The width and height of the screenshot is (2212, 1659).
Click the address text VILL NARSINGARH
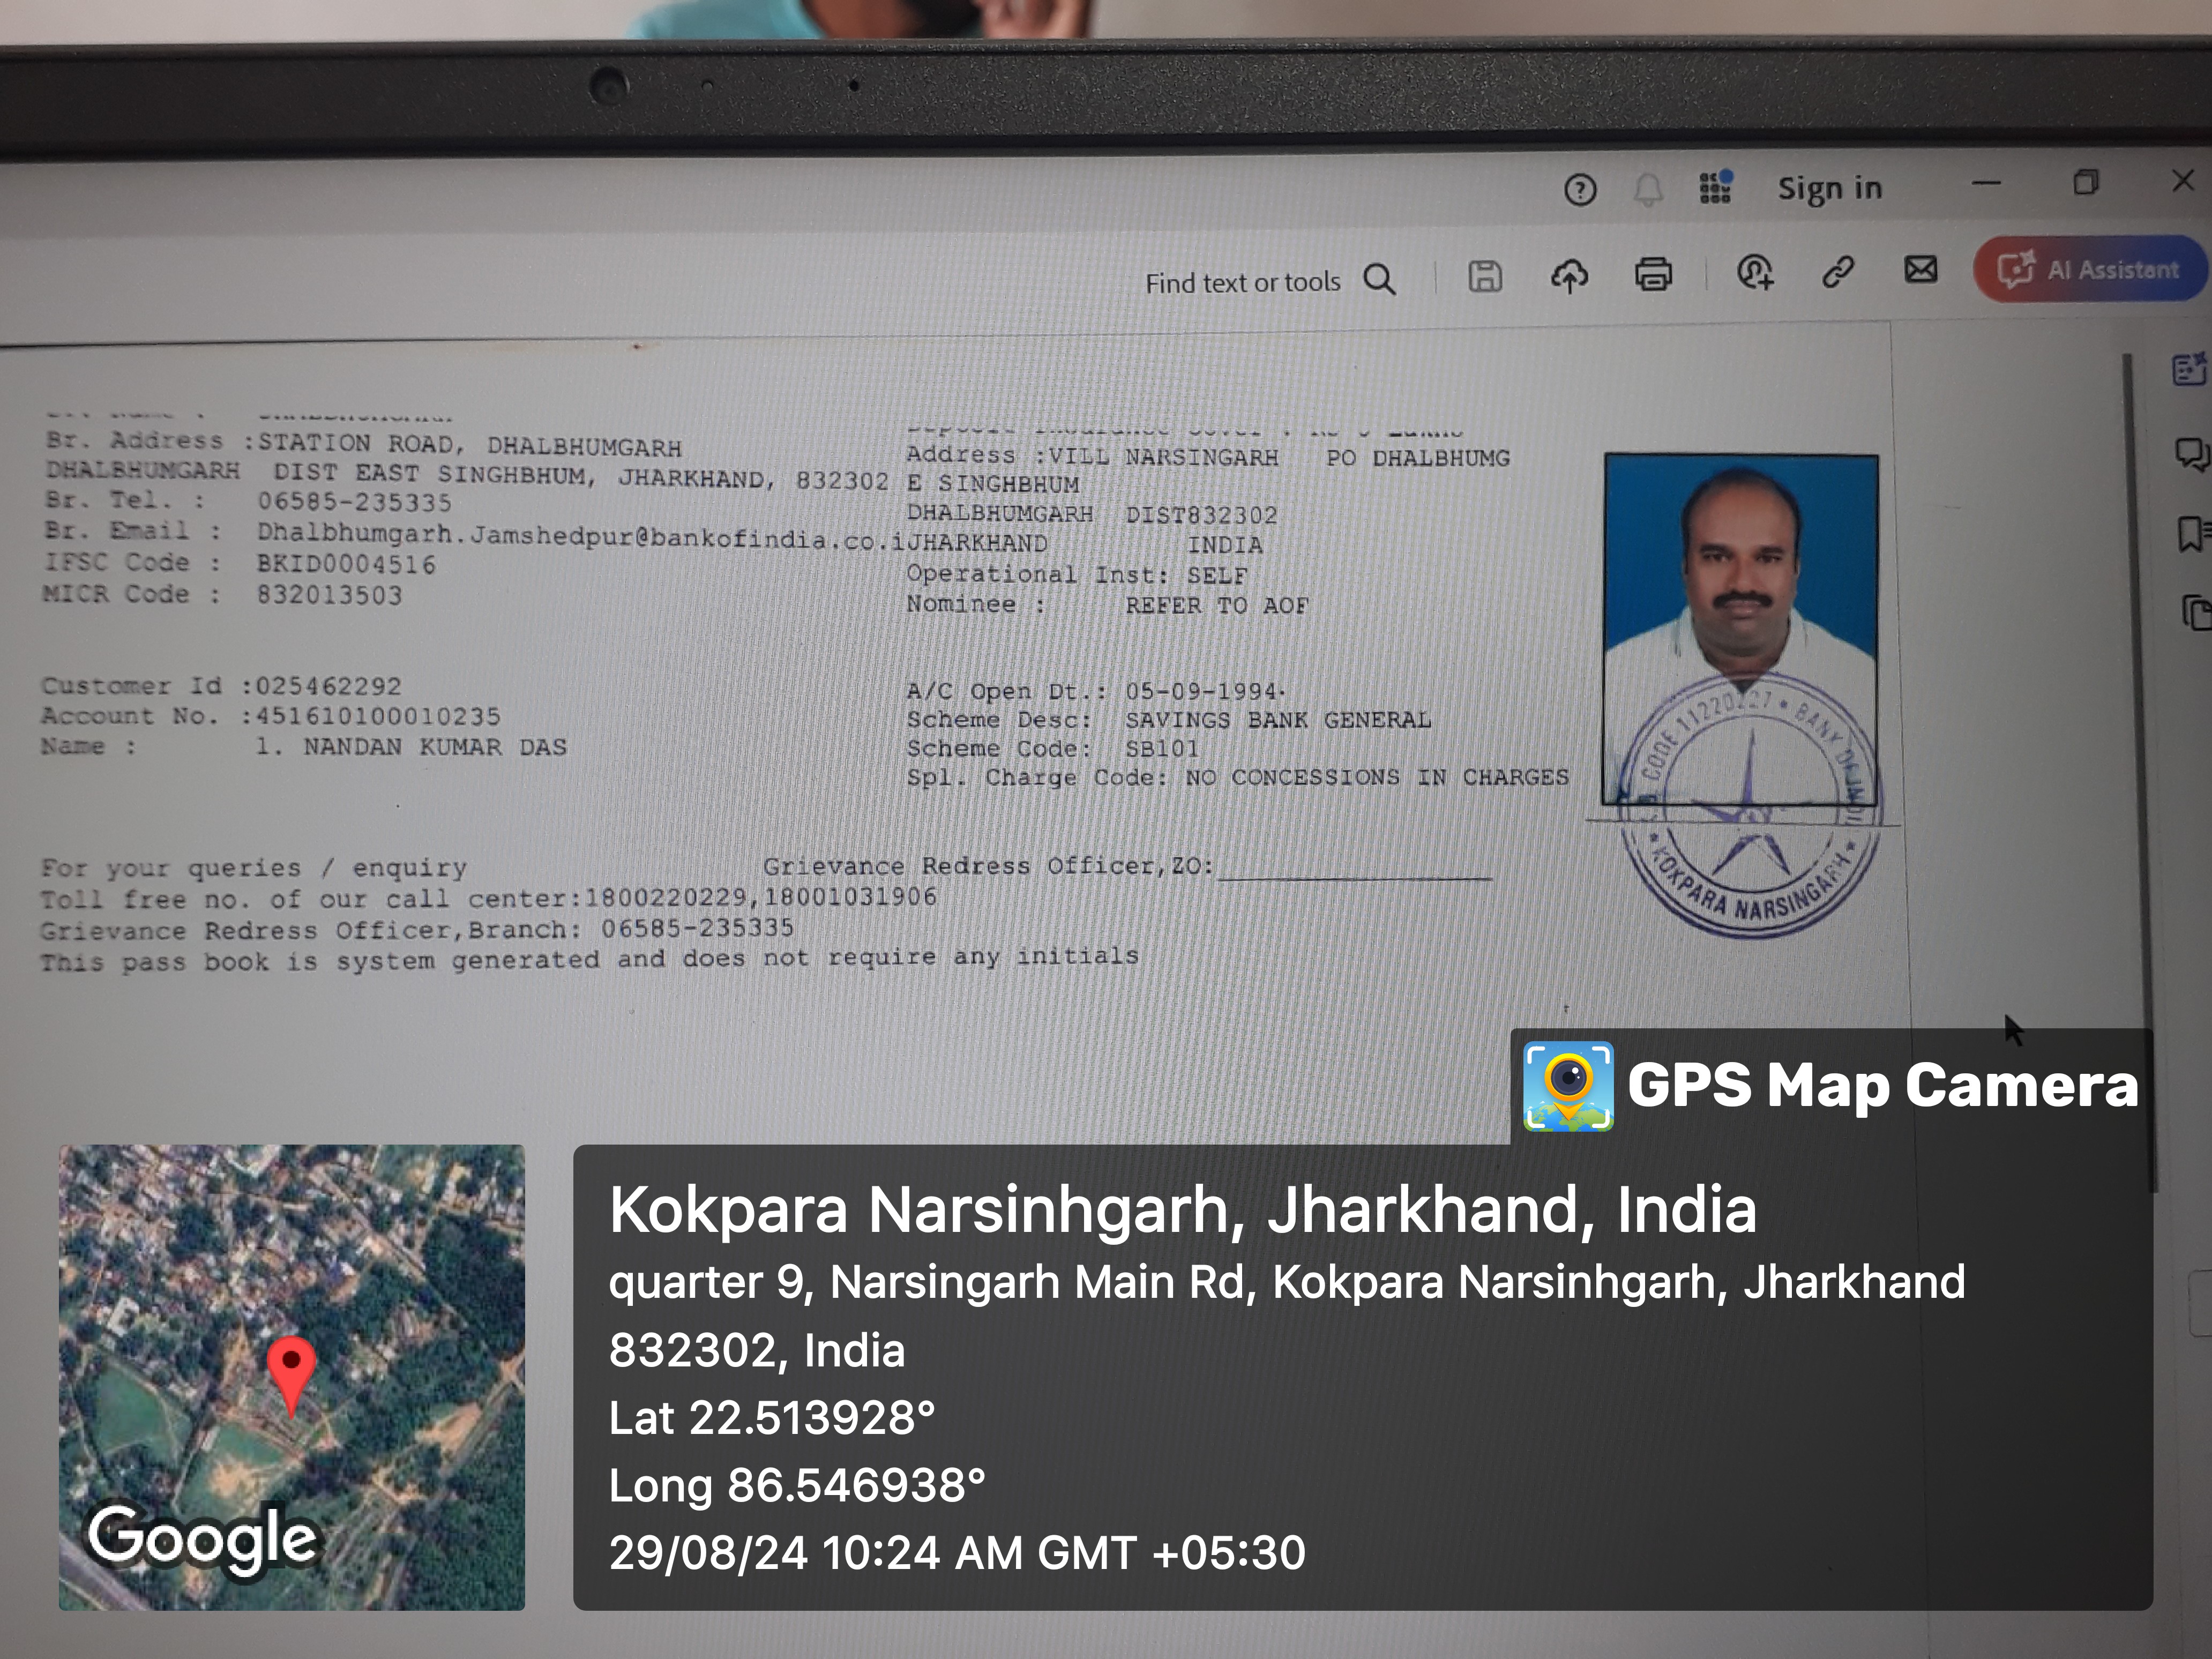[x=1163, y=457]
